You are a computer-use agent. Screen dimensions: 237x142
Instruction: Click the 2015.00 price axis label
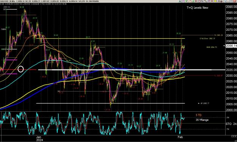click(x=231, y=93)
